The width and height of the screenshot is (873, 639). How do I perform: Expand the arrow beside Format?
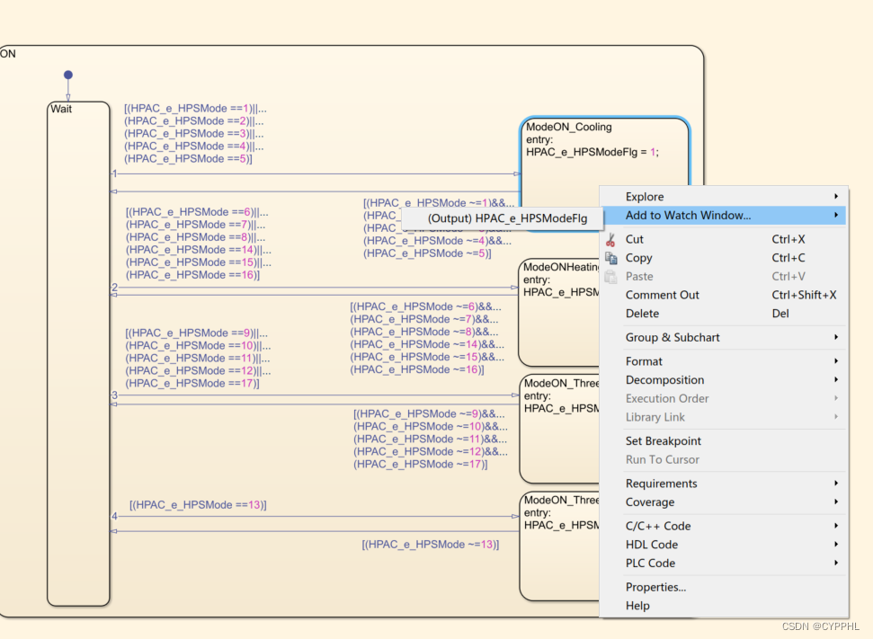coord(836,361)
